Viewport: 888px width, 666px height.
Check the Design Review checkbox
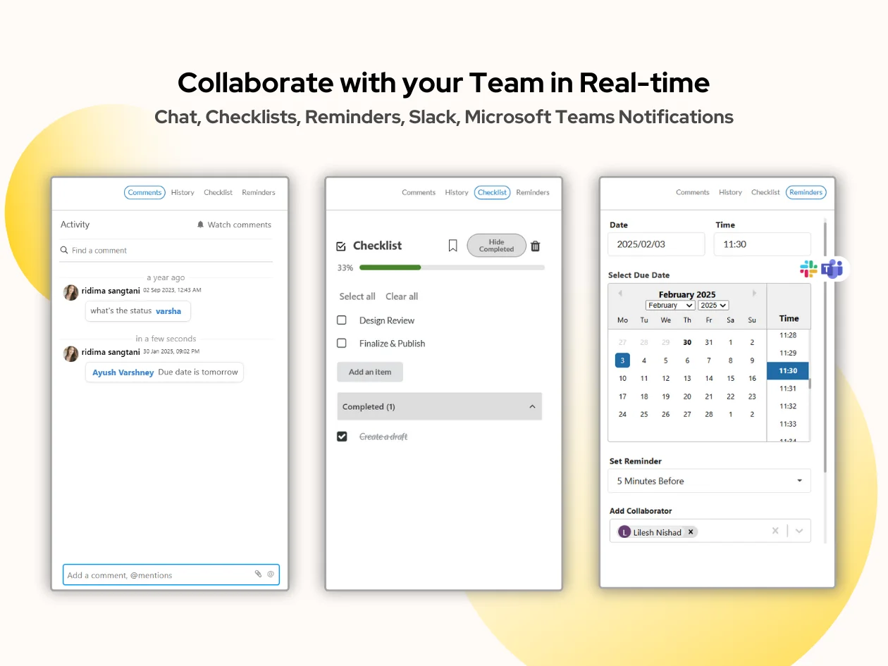tap(342, 320)
